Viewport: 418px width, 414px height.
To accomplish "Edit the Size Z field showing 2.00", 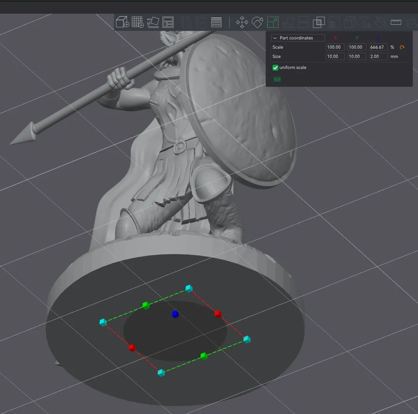I will (x=378, y=56).
